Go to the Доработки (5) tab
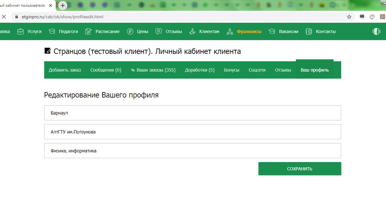Image resolution: width=386 pixels, height=214 pixels. (x=200, y=70)
